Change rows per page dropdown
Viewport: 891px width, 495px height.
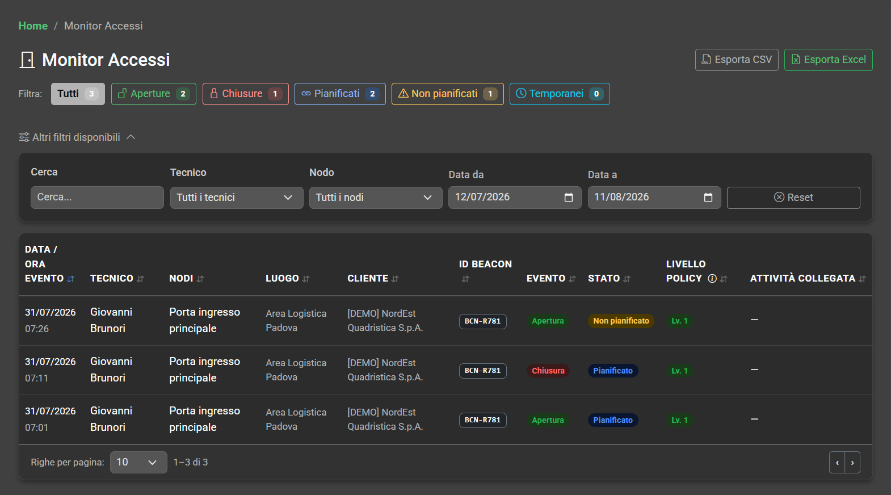point(138,462)
